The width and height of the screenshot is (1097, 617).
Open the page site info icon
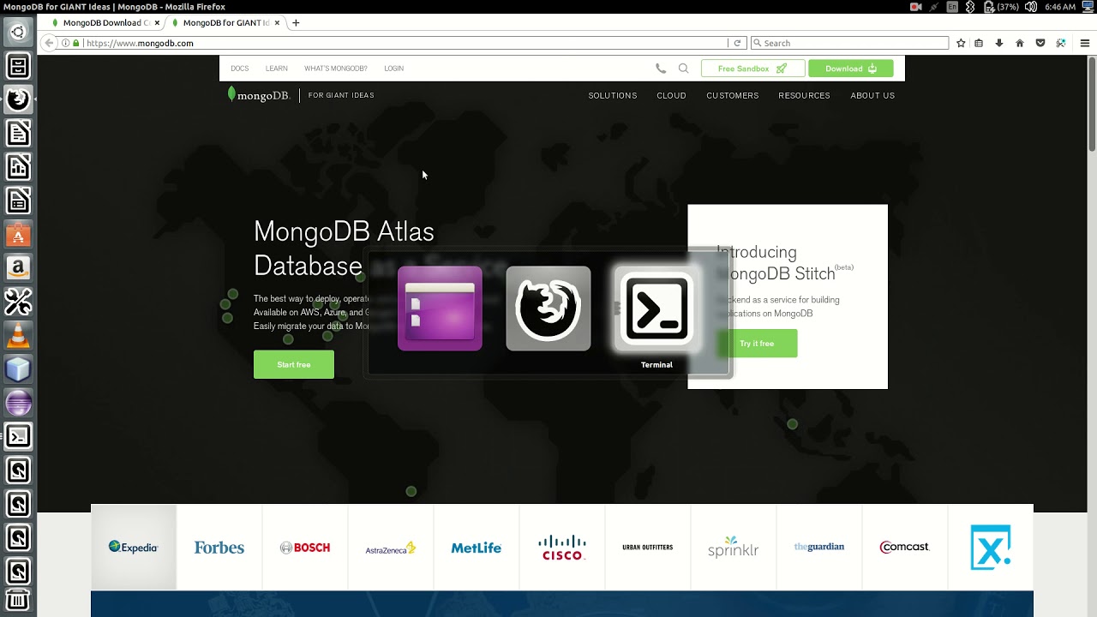tap(65, 43)
